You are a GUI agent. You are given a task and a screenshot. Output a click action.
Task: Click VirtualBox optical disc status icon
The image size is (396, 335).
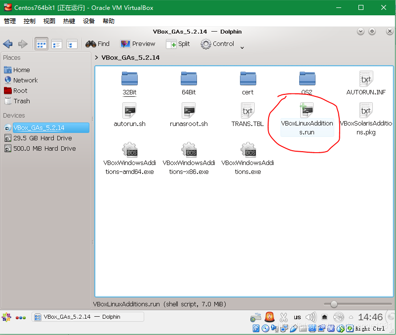tap(265, 329)
